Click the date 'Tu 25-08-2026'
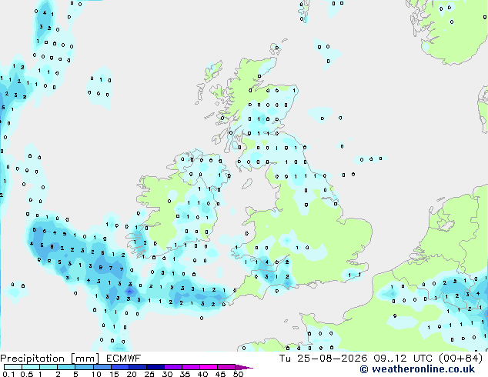488x377 pixels. [x=323, y=359]
